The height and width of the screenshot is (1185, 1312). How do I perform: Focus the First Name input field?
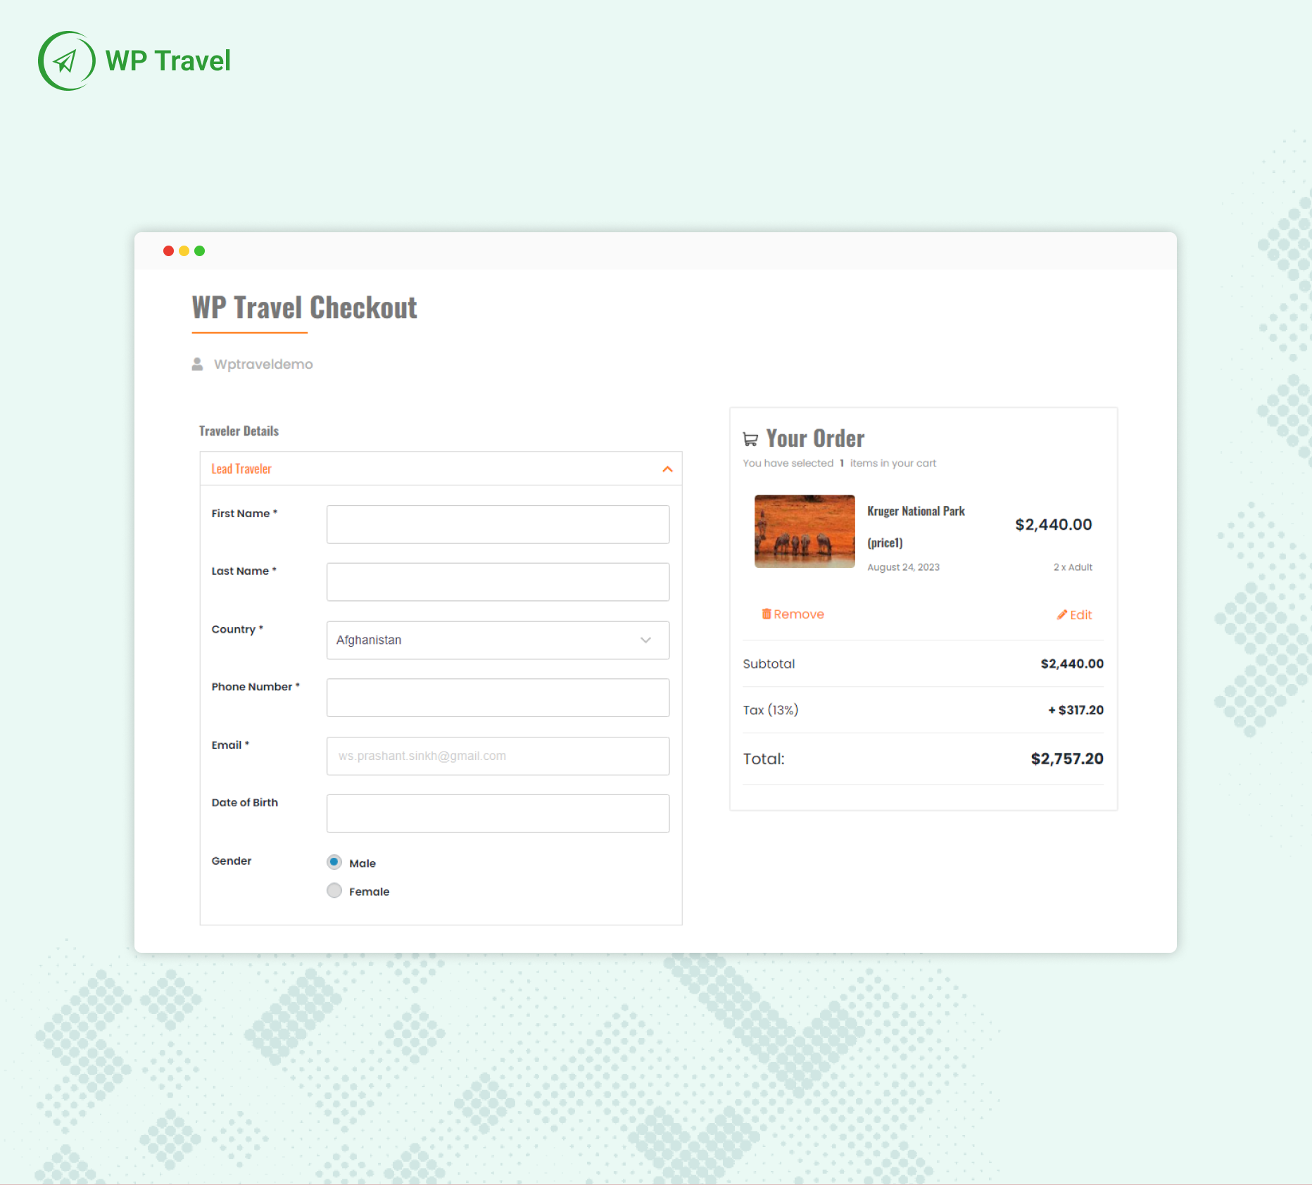498,524
